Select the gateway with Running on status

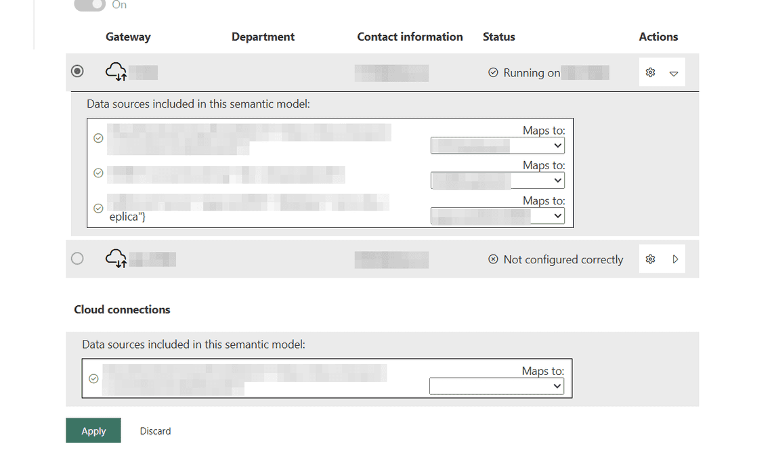77,71
